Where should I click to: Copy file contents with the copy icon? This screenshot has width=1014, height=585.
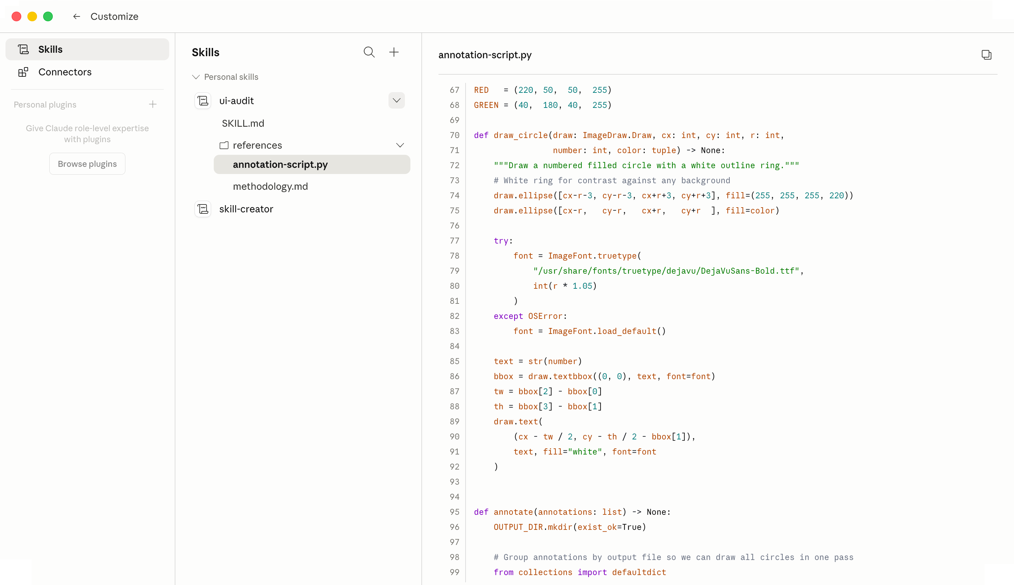986,55
